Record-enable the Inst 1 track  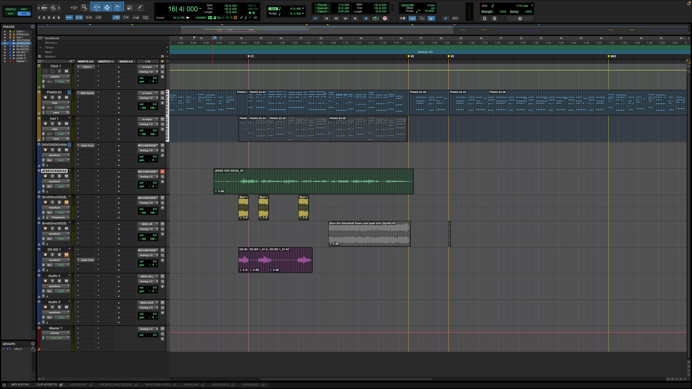(45, 124)
